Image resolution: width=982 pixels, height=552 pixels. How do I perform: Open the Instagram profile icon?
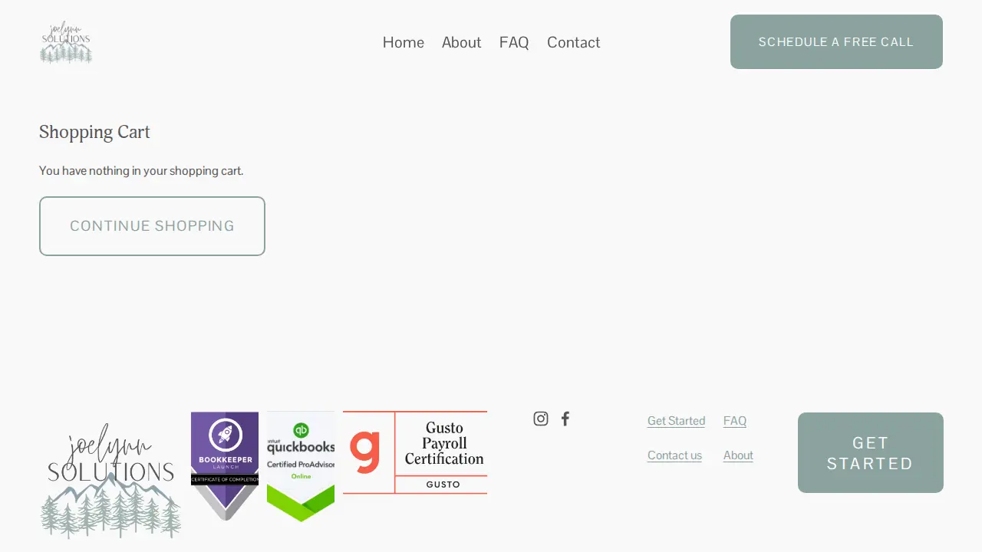(x=541, y=419)
